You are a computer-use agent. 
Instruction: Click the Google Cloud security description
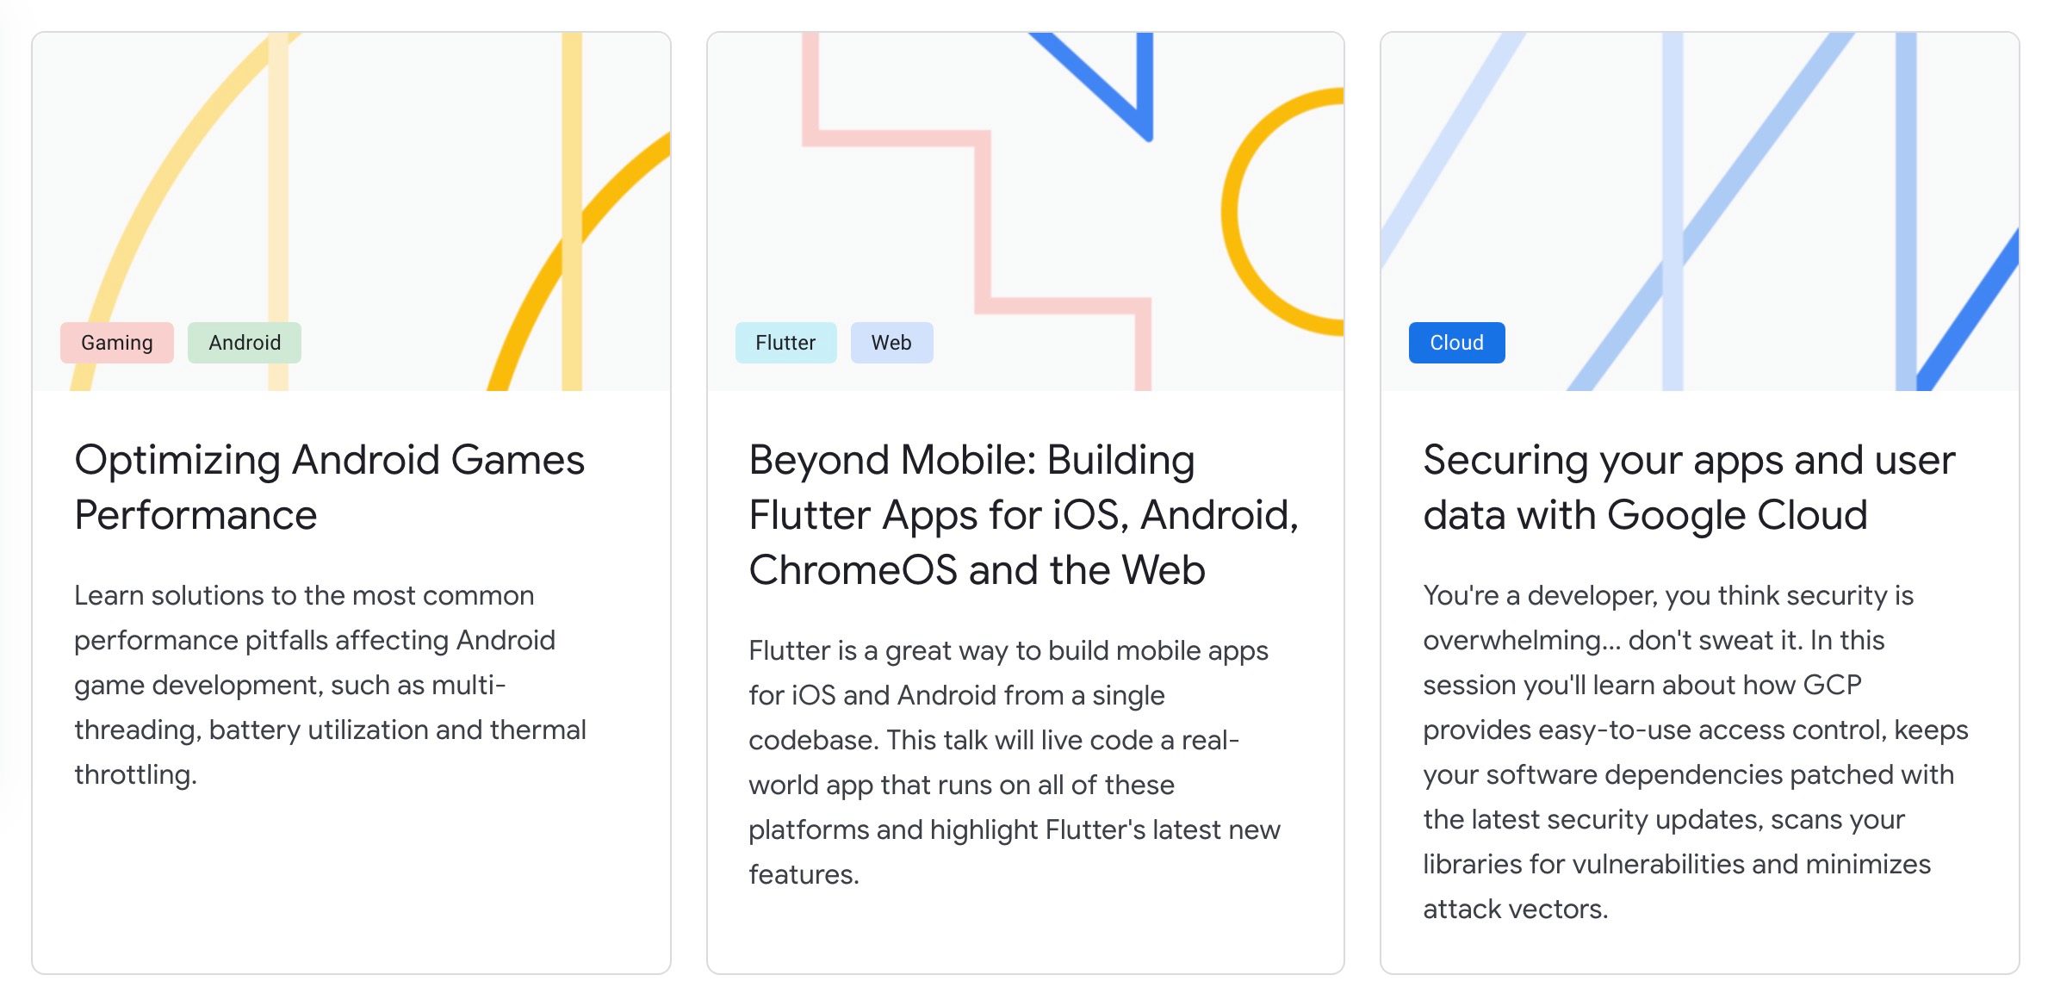(x=1695, y=752)
